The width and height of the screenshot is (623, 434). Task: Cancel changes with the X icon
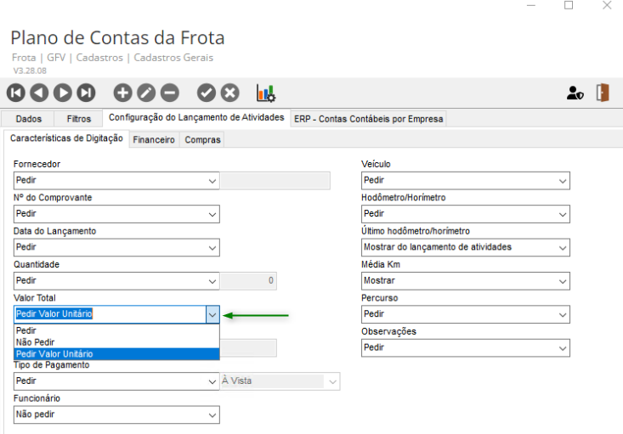(229, 93)
